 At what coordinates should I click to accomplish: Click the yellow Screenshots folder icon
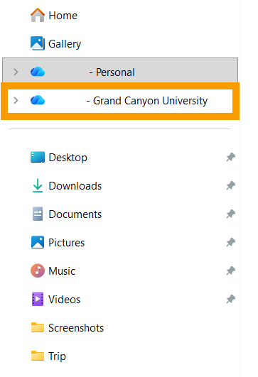38,327
